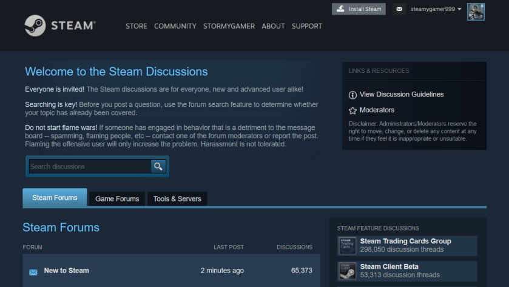Open the COMMUNITY menu
Image resolution: width=509 pixels, height=287 pixels.
pos(175,26)
